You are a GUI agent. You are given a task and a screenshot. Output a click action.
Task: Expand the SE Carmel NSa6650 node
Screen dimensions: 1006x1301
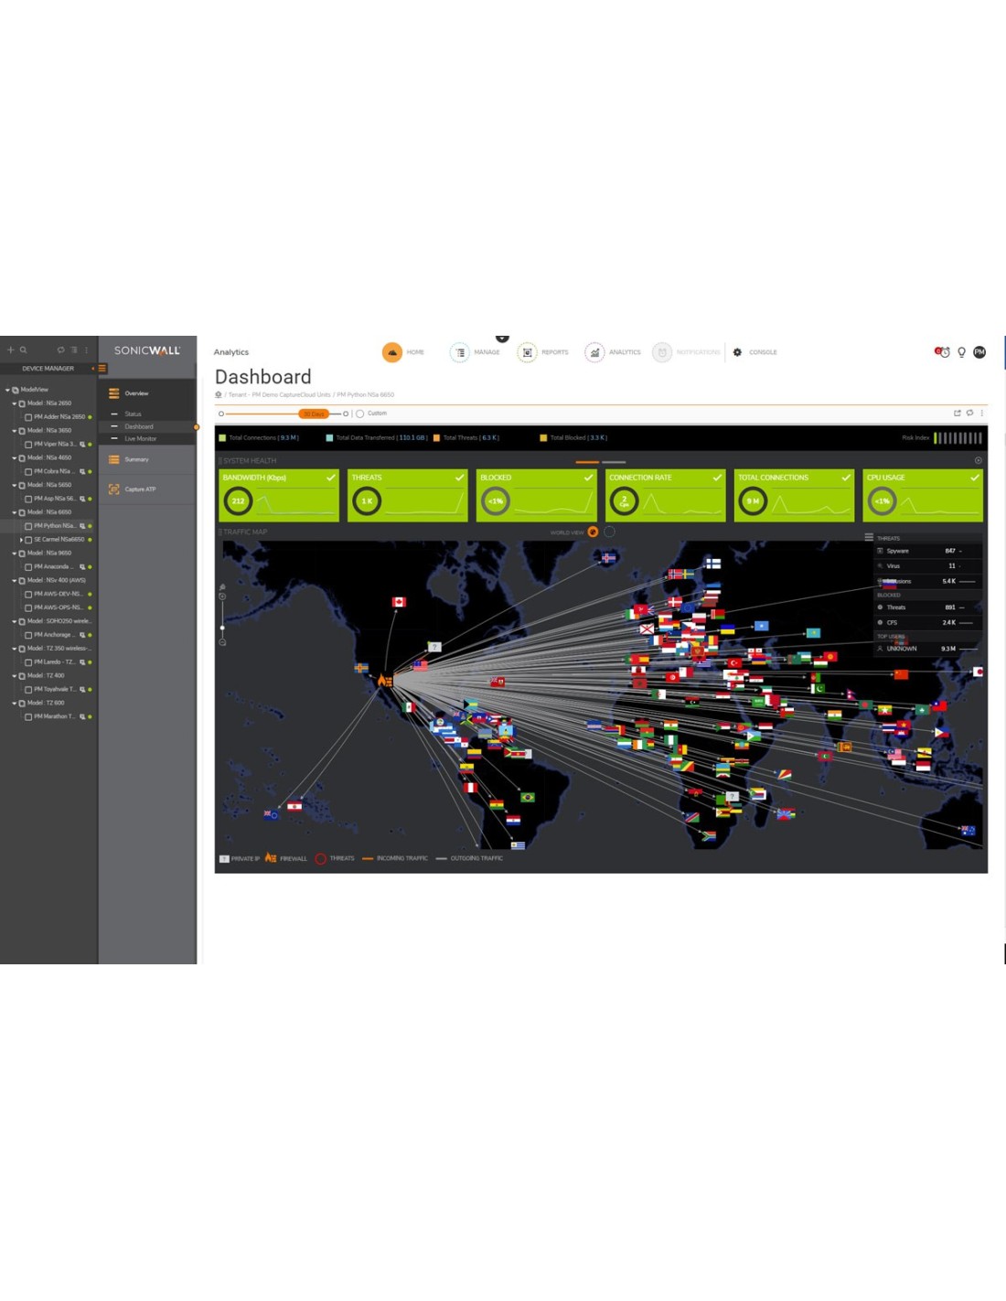[x=21, y=540]
